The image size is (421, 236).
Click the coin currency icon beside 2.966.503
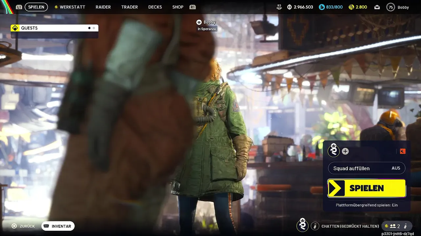289,7
